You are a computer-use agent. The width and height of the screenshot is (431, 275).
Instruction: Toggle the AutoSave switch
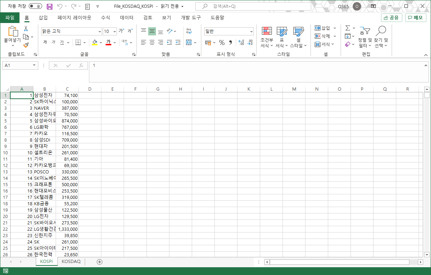(35, 6)
